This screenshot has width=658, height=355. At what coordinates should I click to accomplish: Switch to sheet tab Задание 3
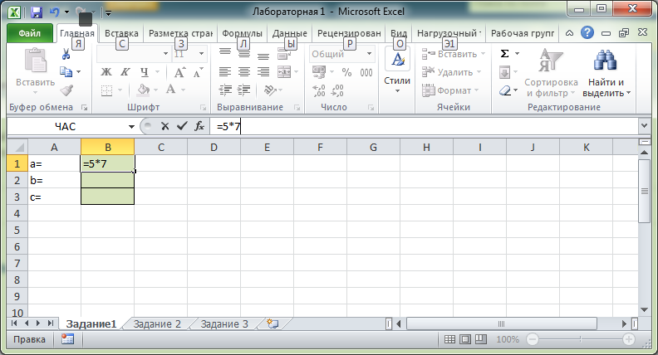coord(224,324)
